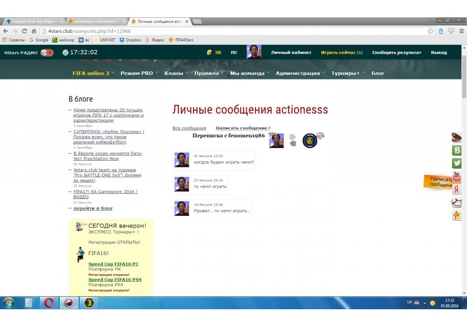Click the Yandex icon in right sidebar

pyautogui.click(x=457, y=190)
